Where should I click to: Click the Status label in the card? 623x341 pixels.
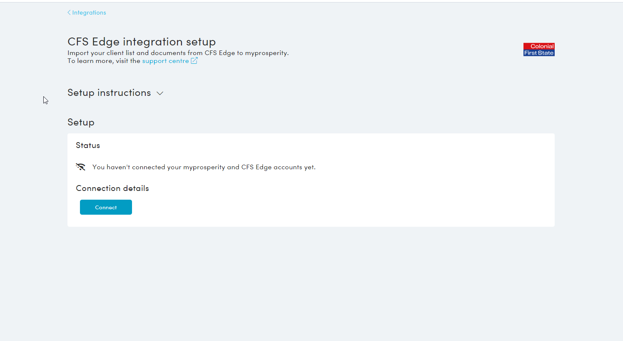(x=88, y=145)
